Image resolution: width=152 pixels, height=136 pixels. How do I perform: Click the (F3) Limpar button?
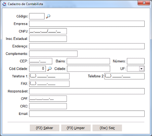coord(76,128)
